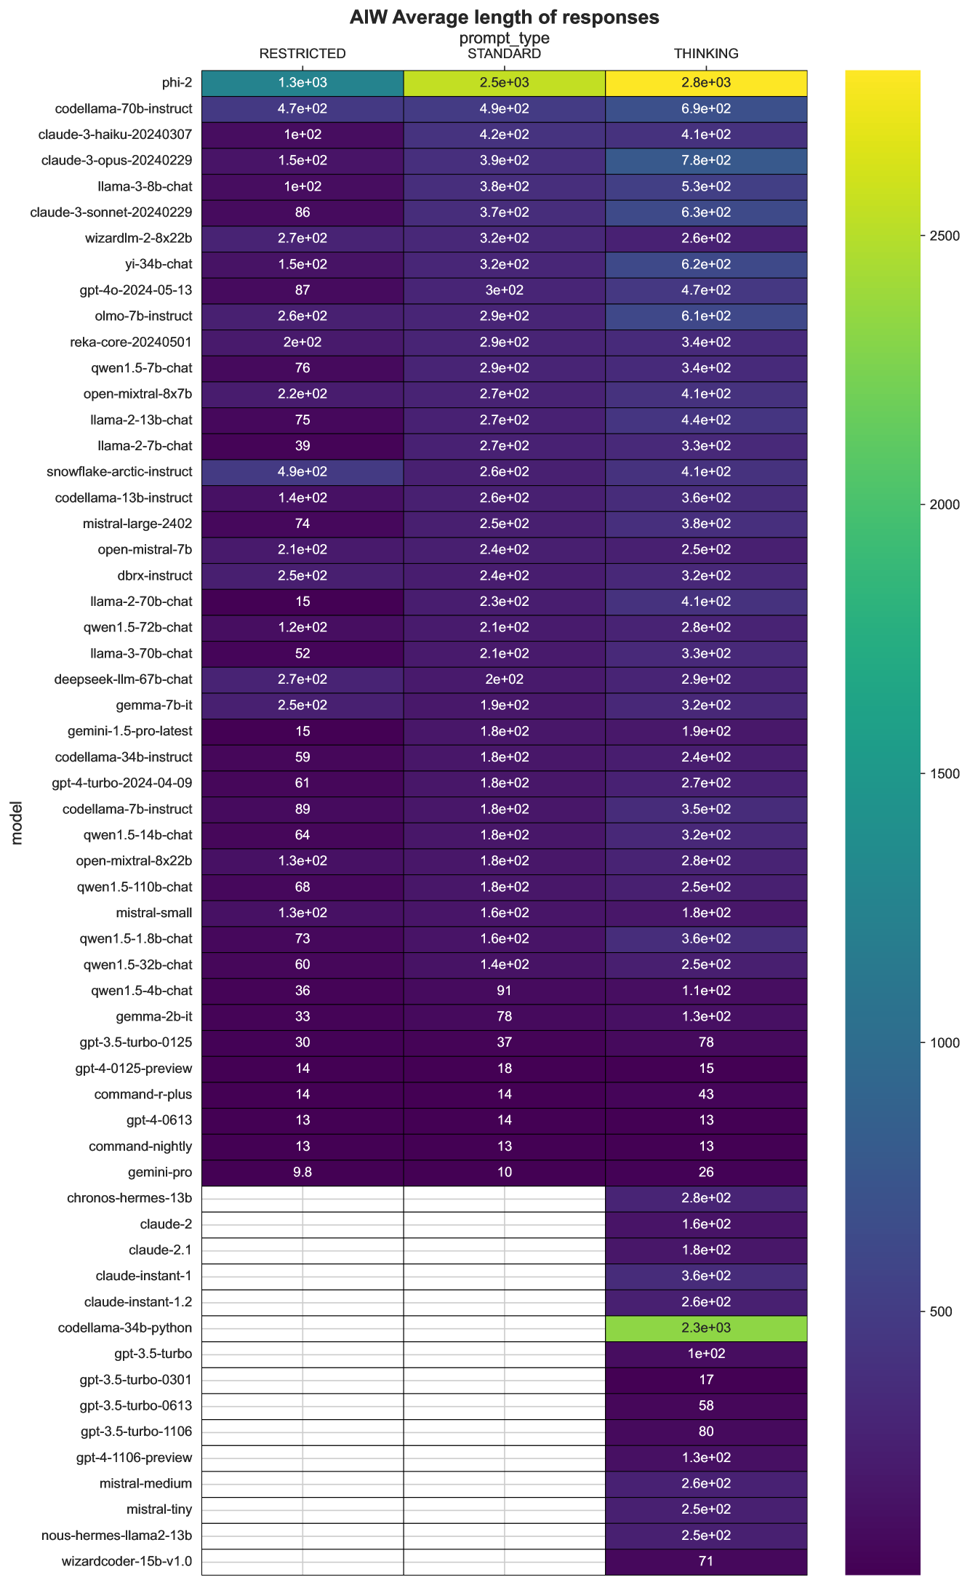
Task: Click the phi-2 STANDARD cell showing 2.5e+03
Action: point(504,83)
